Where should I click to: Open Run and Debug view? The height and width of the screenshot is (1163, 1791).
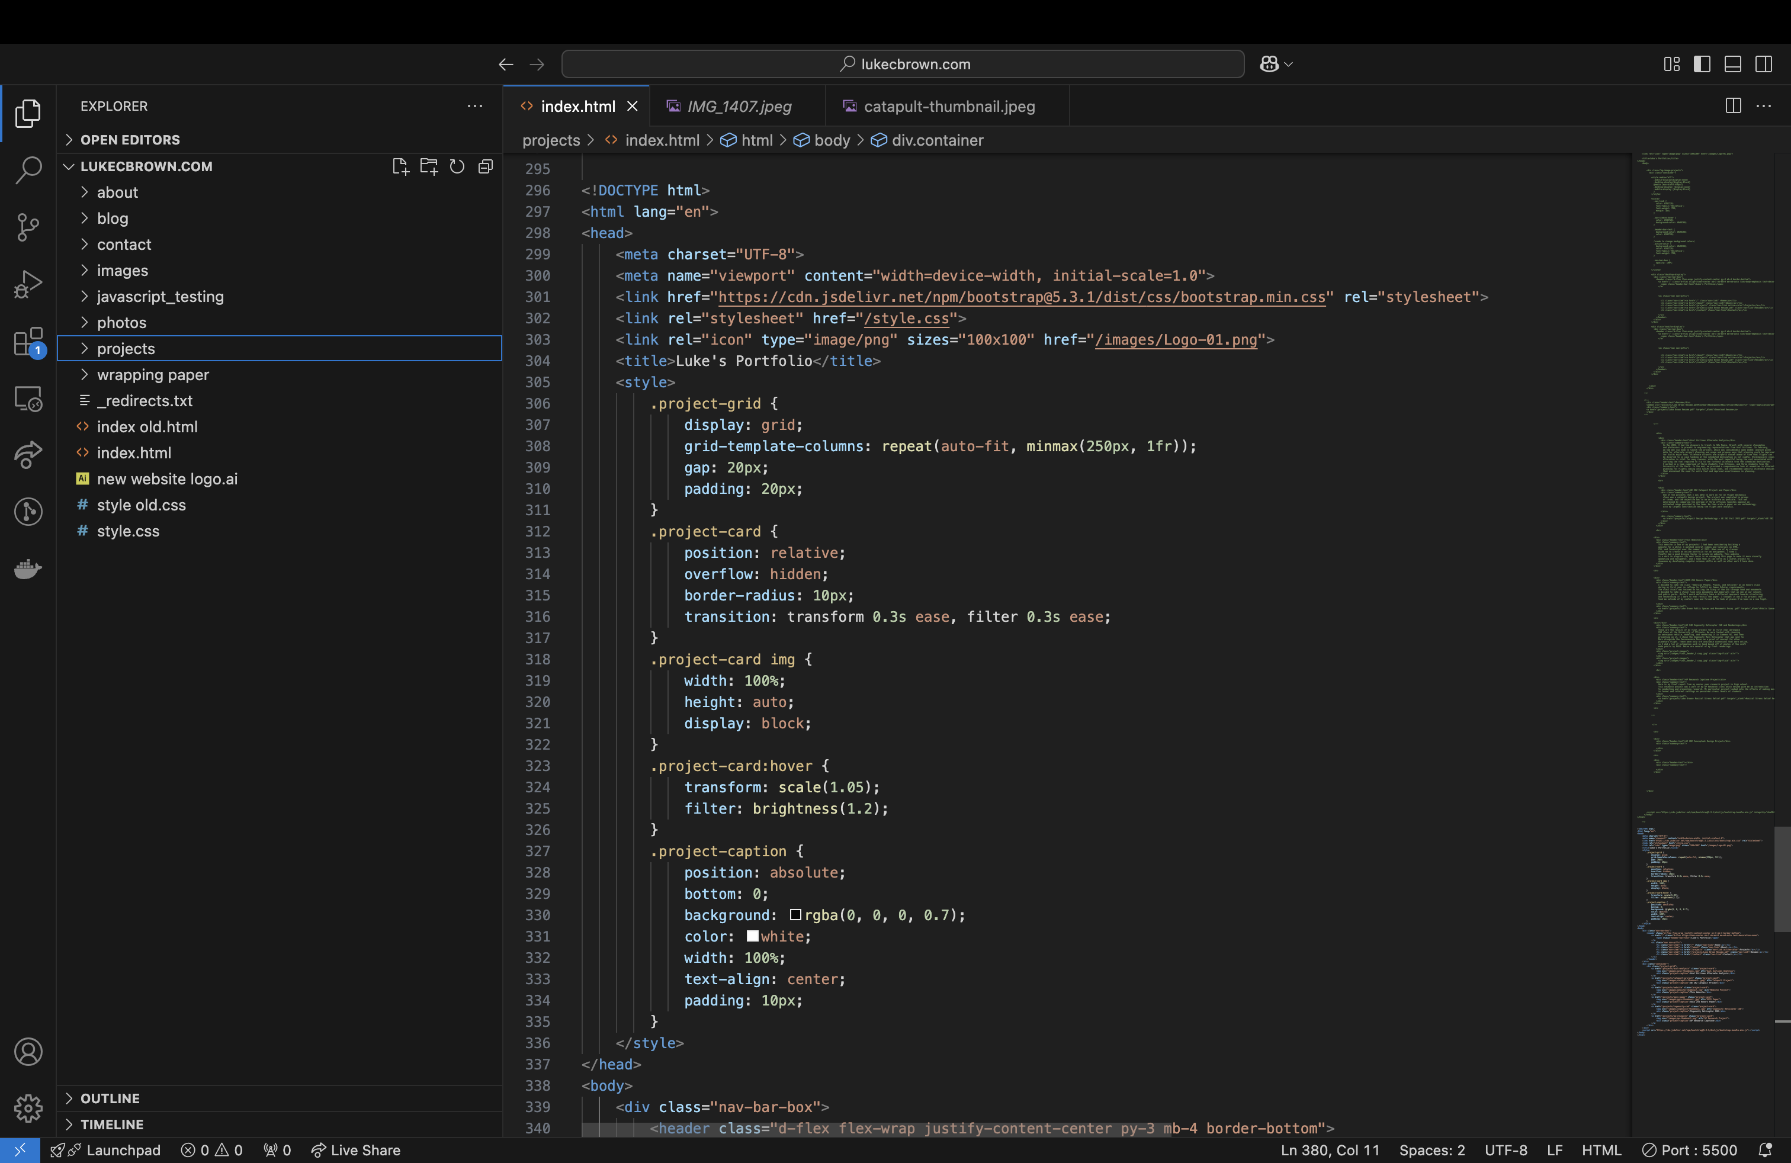[x=28, y=284]
